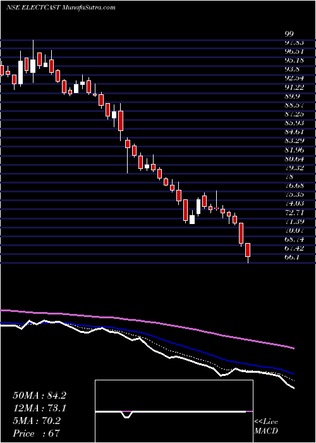Click the 79.32 price axis label

295,168
